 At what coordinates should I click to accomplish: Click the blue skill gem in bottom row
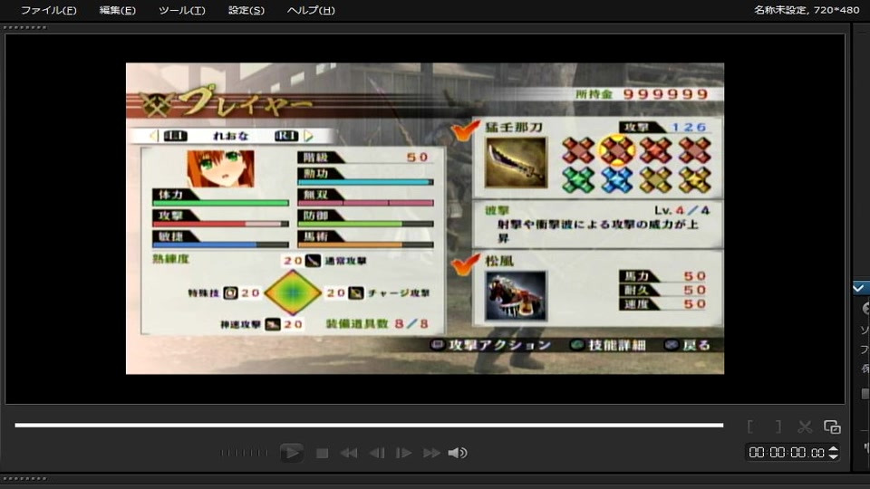pos(617,180)
